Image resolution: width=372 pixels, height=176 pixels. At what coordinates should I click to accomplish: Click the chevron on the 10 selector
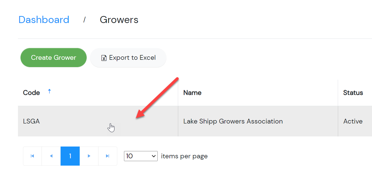pos(153,156)
